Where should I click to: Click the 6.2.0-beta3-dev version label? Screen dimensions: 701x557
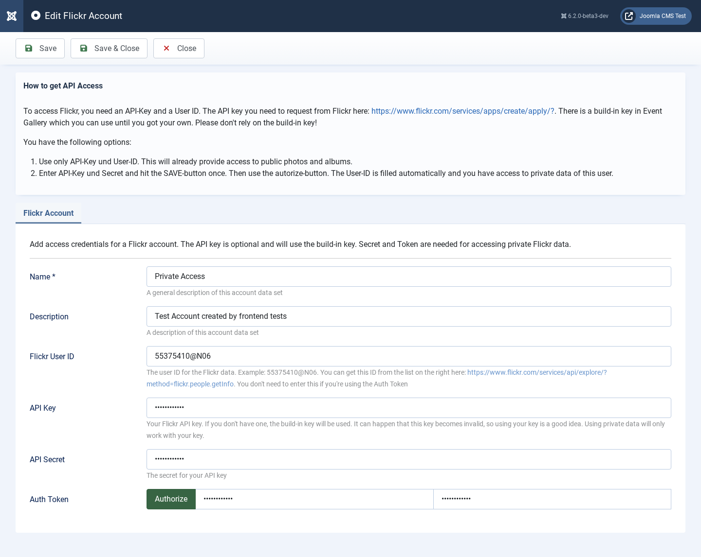pyautogui.click(x=585, y=16)
